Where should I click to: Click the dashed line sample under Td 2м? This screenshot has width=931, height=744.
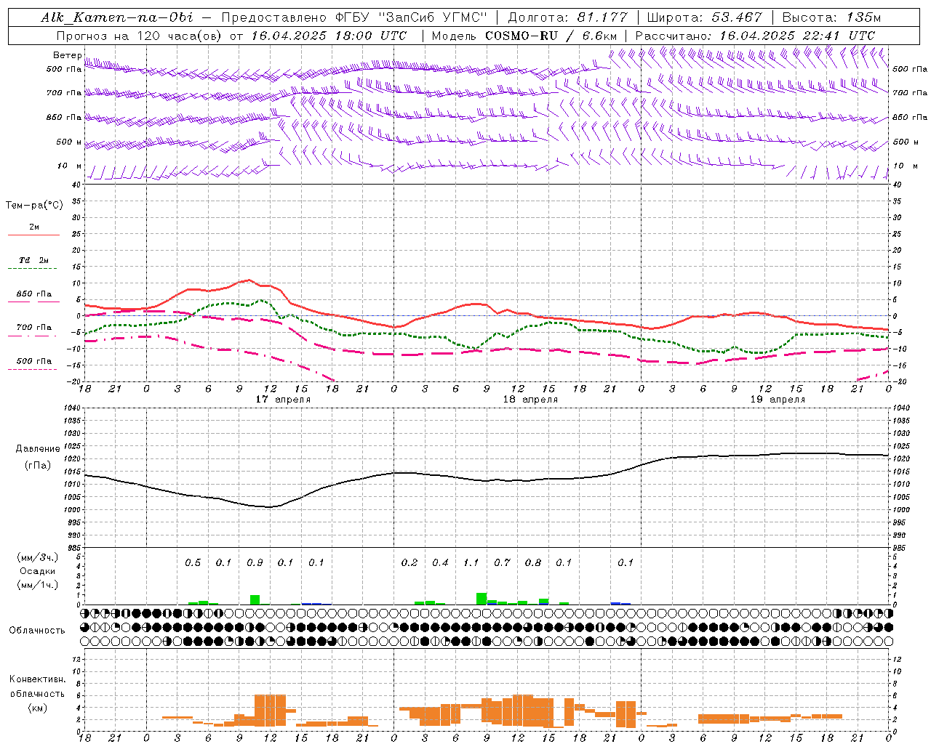[33, 269]
